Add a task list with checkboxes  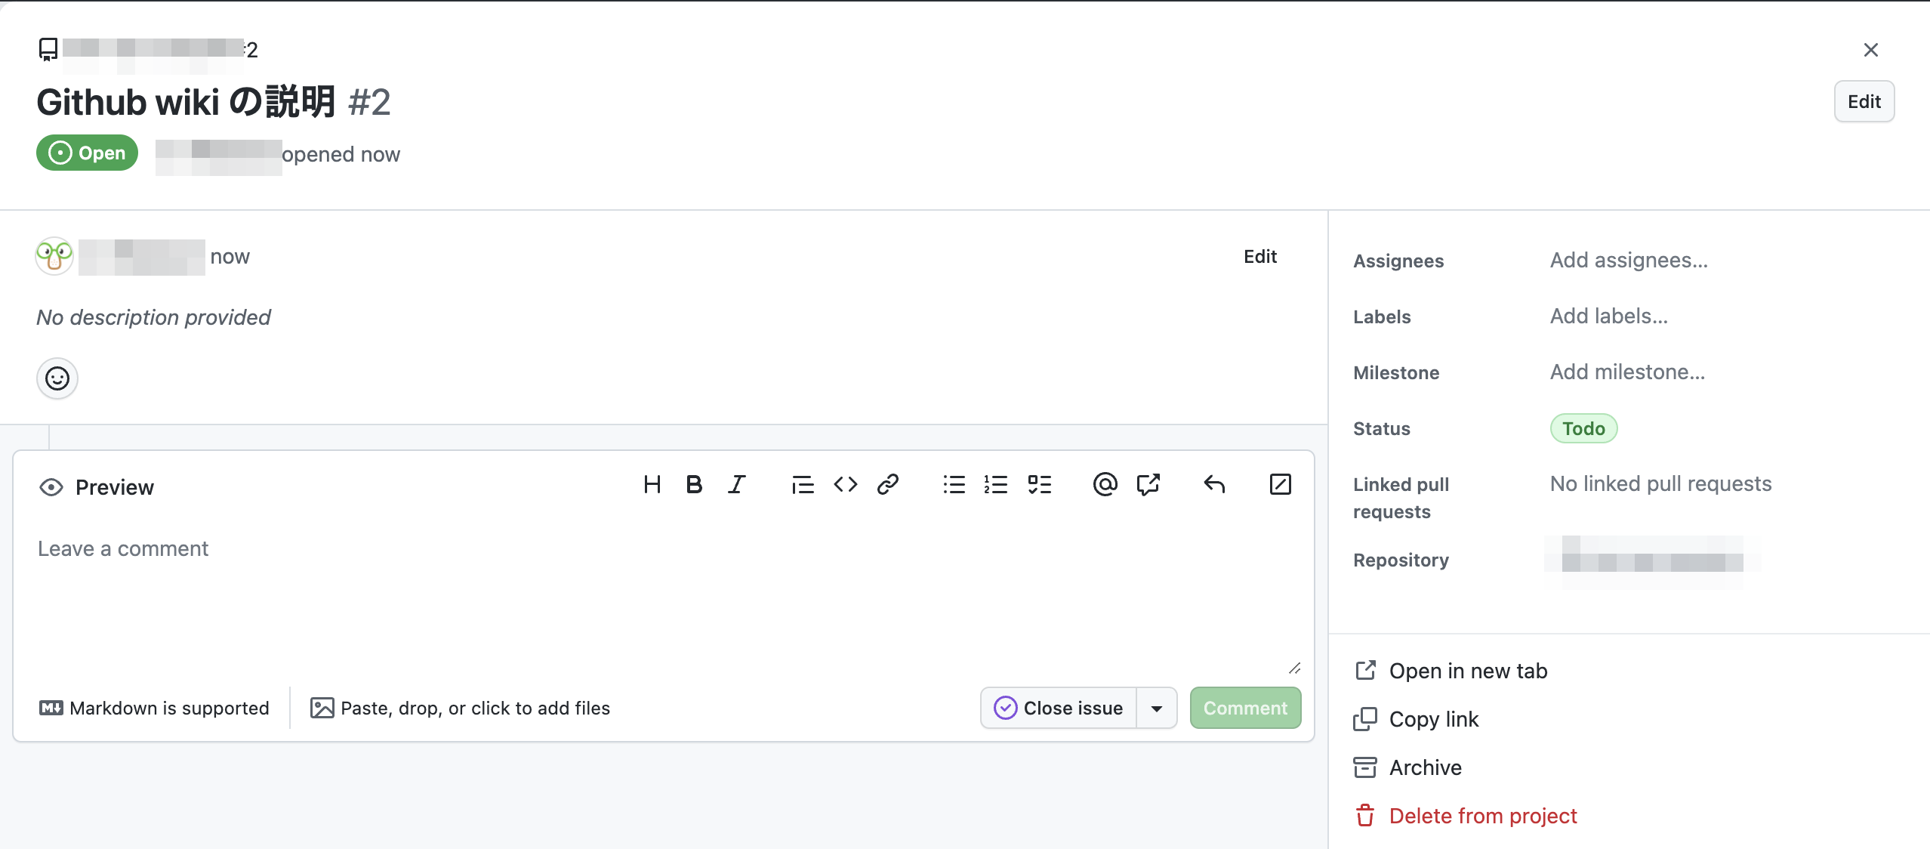pos(1040,484)
